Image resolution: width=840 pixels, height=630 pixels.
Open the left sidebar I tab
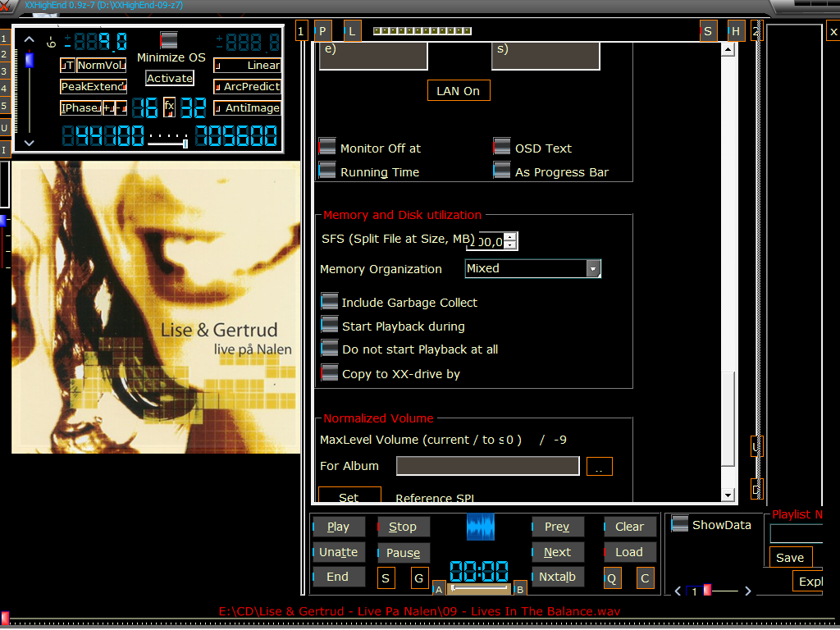pos(4,150)
